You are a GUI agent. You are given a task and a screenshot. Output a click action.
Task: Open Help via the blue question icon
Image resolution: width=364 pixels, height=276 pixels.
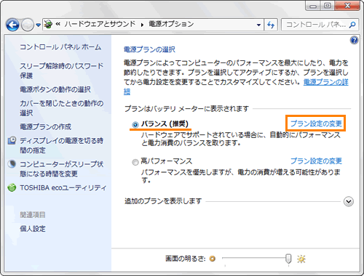click(354, 40)
